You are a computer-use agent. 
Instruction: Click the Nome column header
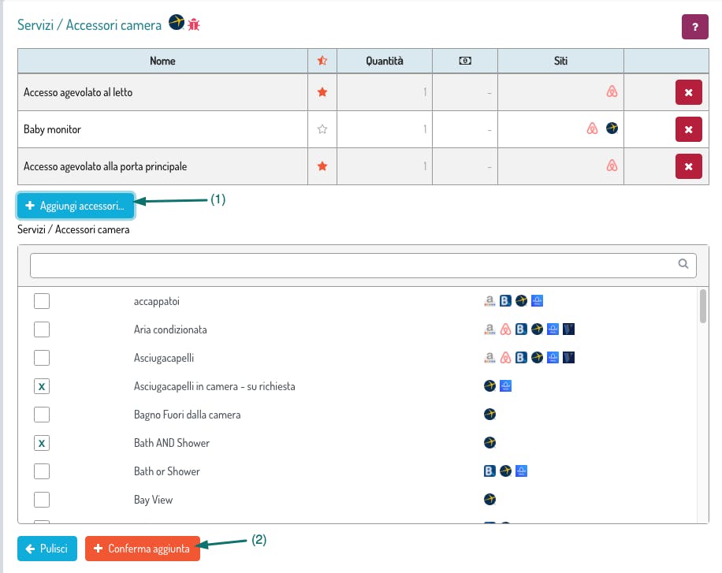tap(162, 61)
